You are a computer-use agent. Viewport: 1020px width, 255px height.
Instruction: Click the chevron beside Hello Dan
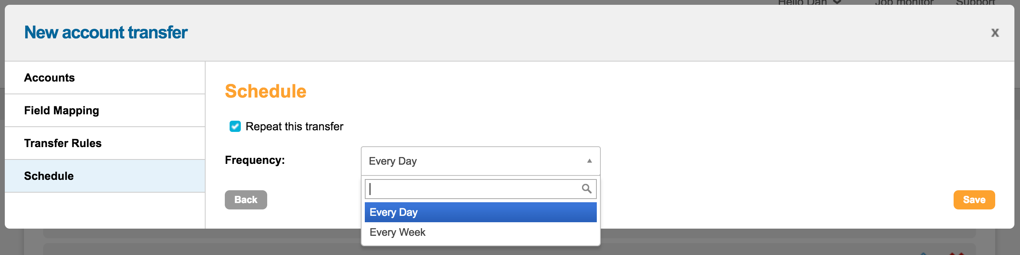(837, 2)
